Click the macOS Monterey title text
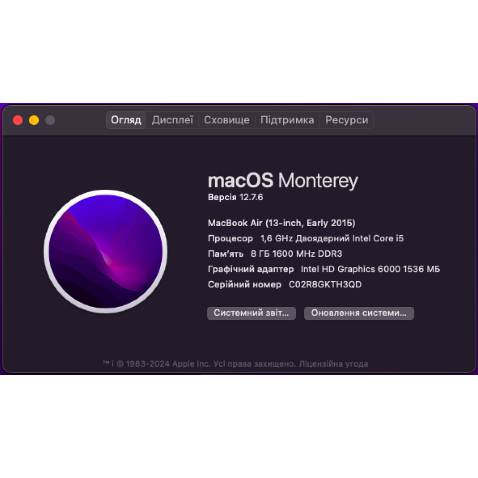Image resolution: width=478 pixels, height=478 pixels. point(283,181)
